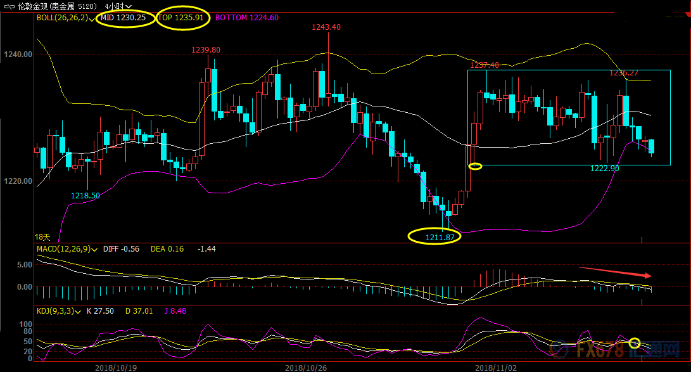Click the link icon beside 伦敦金现 title
The height and width of the screenshot is (372, 691).
(8, 6)
